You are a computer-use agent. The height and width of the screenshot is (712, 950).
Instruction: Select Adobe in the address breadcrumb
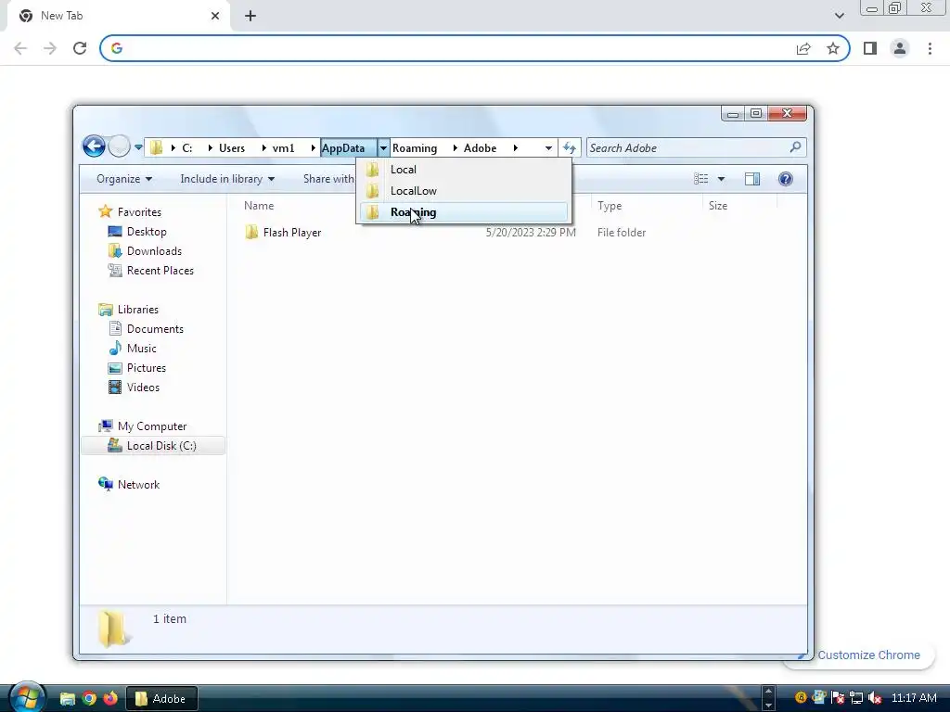480,147
